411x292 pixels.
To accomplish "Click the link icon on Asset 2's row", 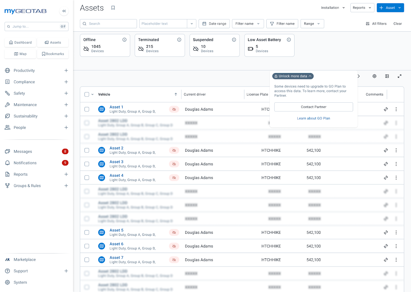I will tap(386, 150).
